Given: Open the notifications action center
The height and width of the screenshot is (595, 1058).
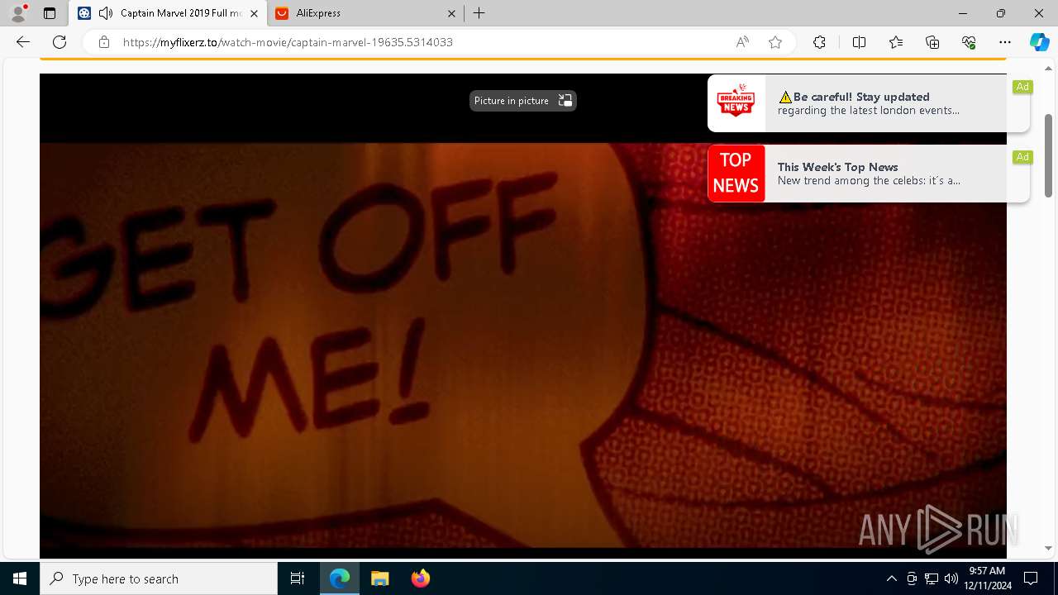Looking at the screenshot, I should click(1031, 578).
